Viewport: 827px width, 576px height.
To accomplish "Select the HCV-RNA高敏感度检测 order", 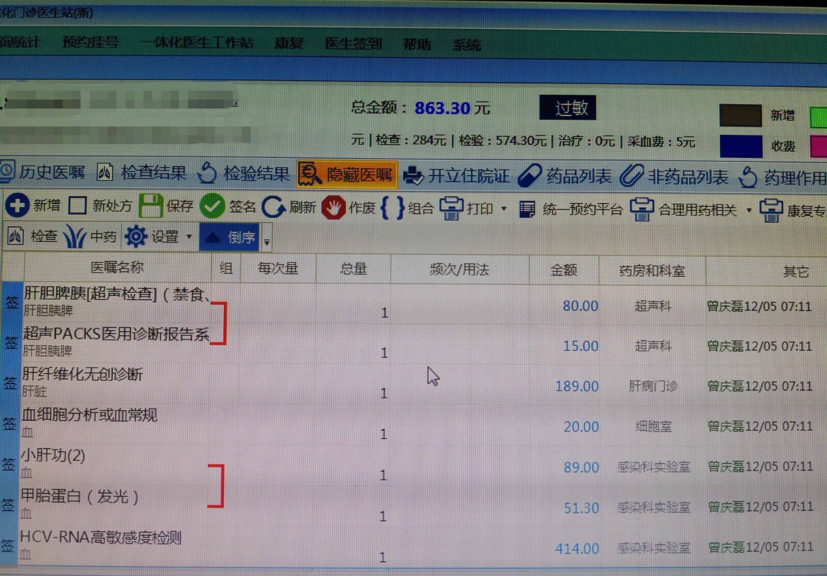I will pyautogui.click(x=413, y=546).
